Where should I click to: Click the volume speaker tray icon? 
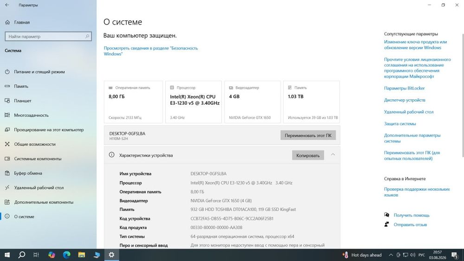pos(412,255)
